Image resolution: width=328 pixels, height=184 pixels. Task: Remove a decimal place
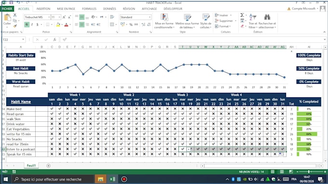(149, 25)
